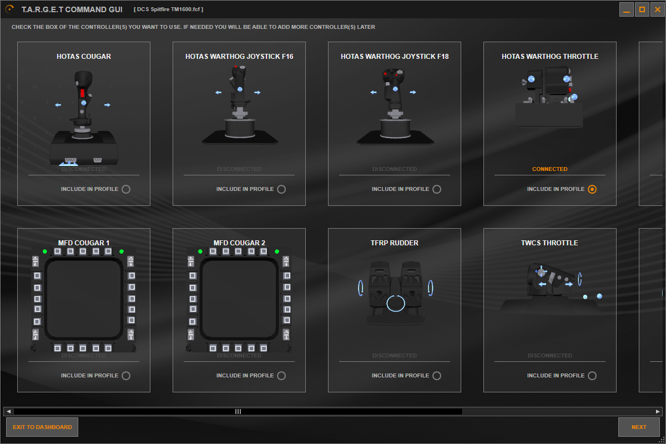Viewport: 666px width, 444px height.
Task: Click the MFD COUGAR 1 title
Action: pos(84,243)
